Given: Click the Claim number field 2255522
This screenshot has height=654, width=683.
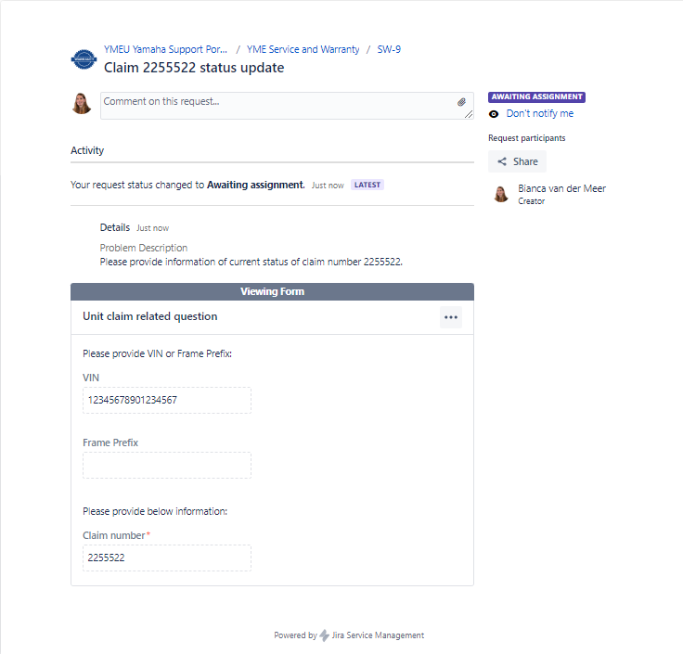Looking at the screenshot, I should [167, 558].
